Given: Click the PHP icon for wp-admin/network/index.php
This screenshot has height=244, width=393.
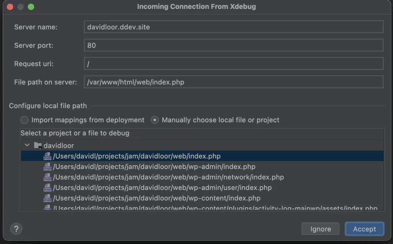Looking at the screenshot, I should pos(48,177).
